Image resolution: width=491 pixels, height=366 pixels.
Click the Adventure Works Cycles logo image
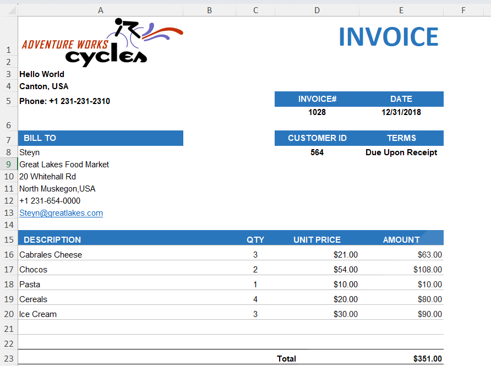coord(102,42)
